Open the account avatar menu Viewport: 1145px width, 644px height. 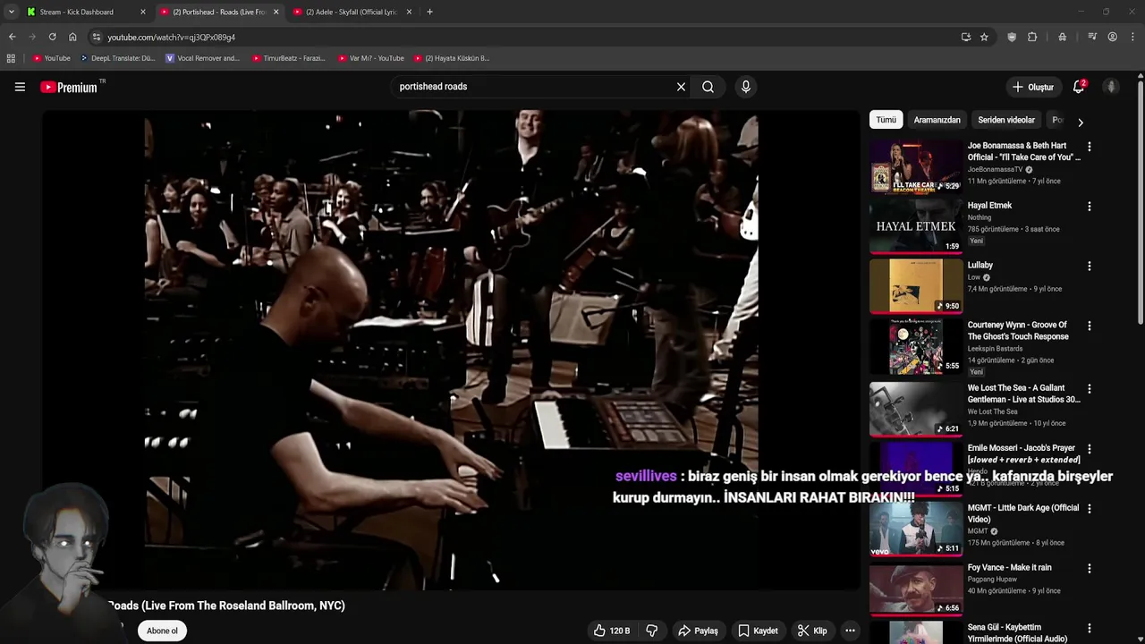1111,87
